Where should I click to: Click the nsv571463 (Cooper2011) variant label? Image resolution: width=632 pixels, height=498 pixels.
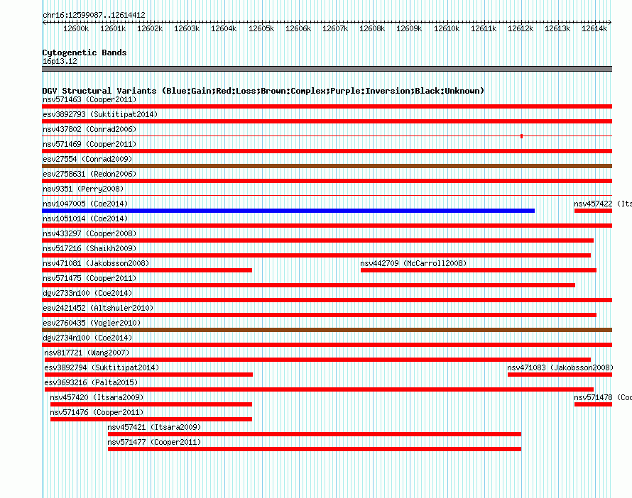89,99
